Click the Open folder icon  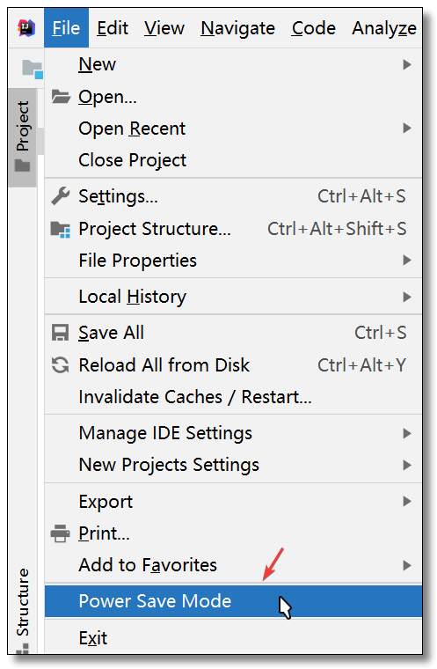point(61,97)
